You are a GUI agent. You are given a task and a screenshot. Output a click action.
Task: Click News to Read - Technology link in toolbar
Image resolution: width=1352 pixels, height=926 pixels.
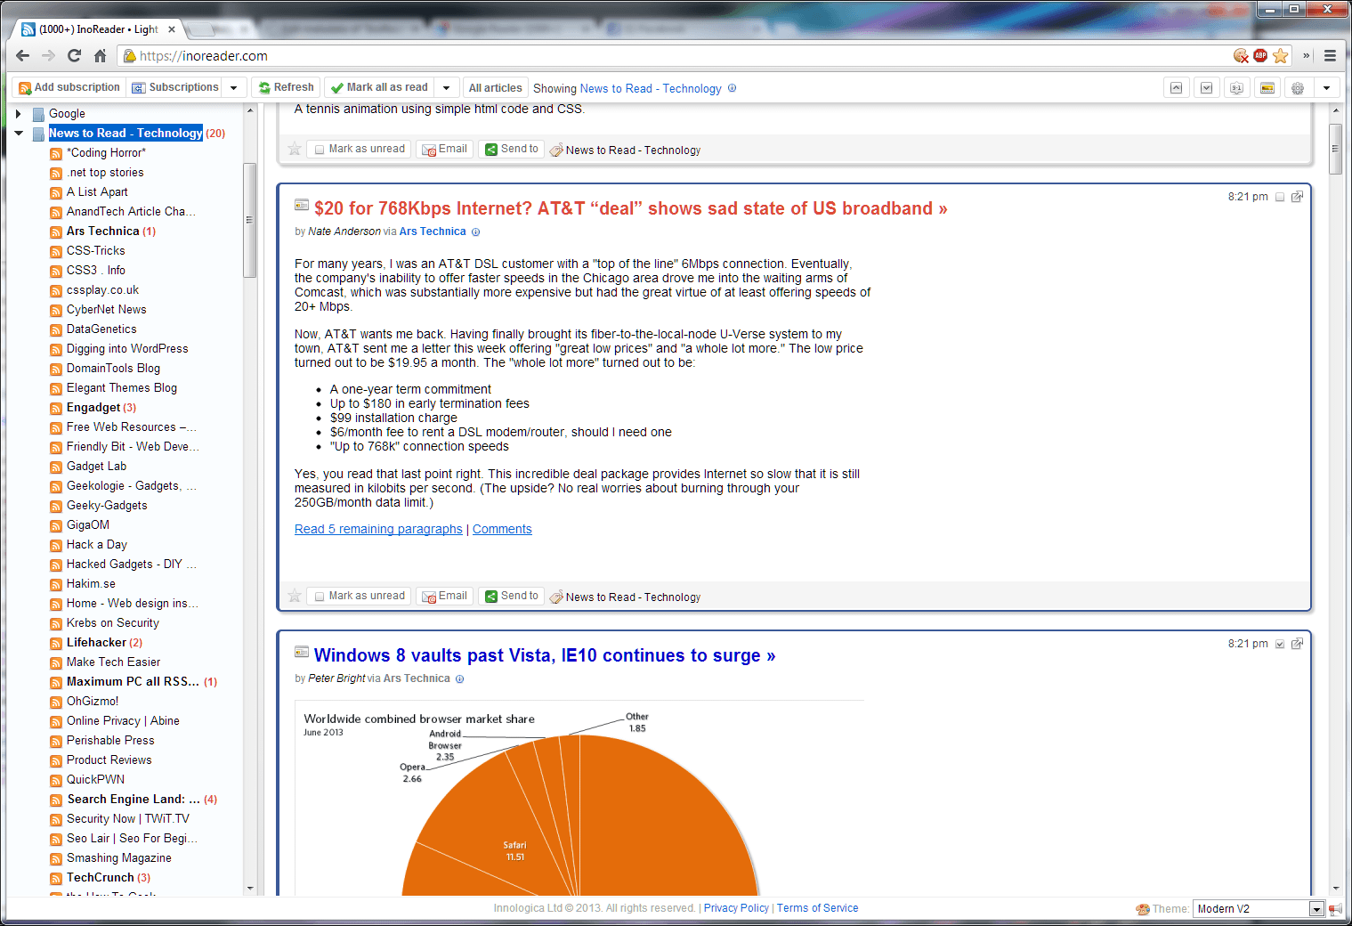(x=651, y=88)
